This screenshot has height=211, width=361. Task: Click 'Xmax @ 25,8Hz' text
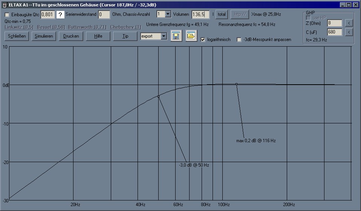click(266, 14)
